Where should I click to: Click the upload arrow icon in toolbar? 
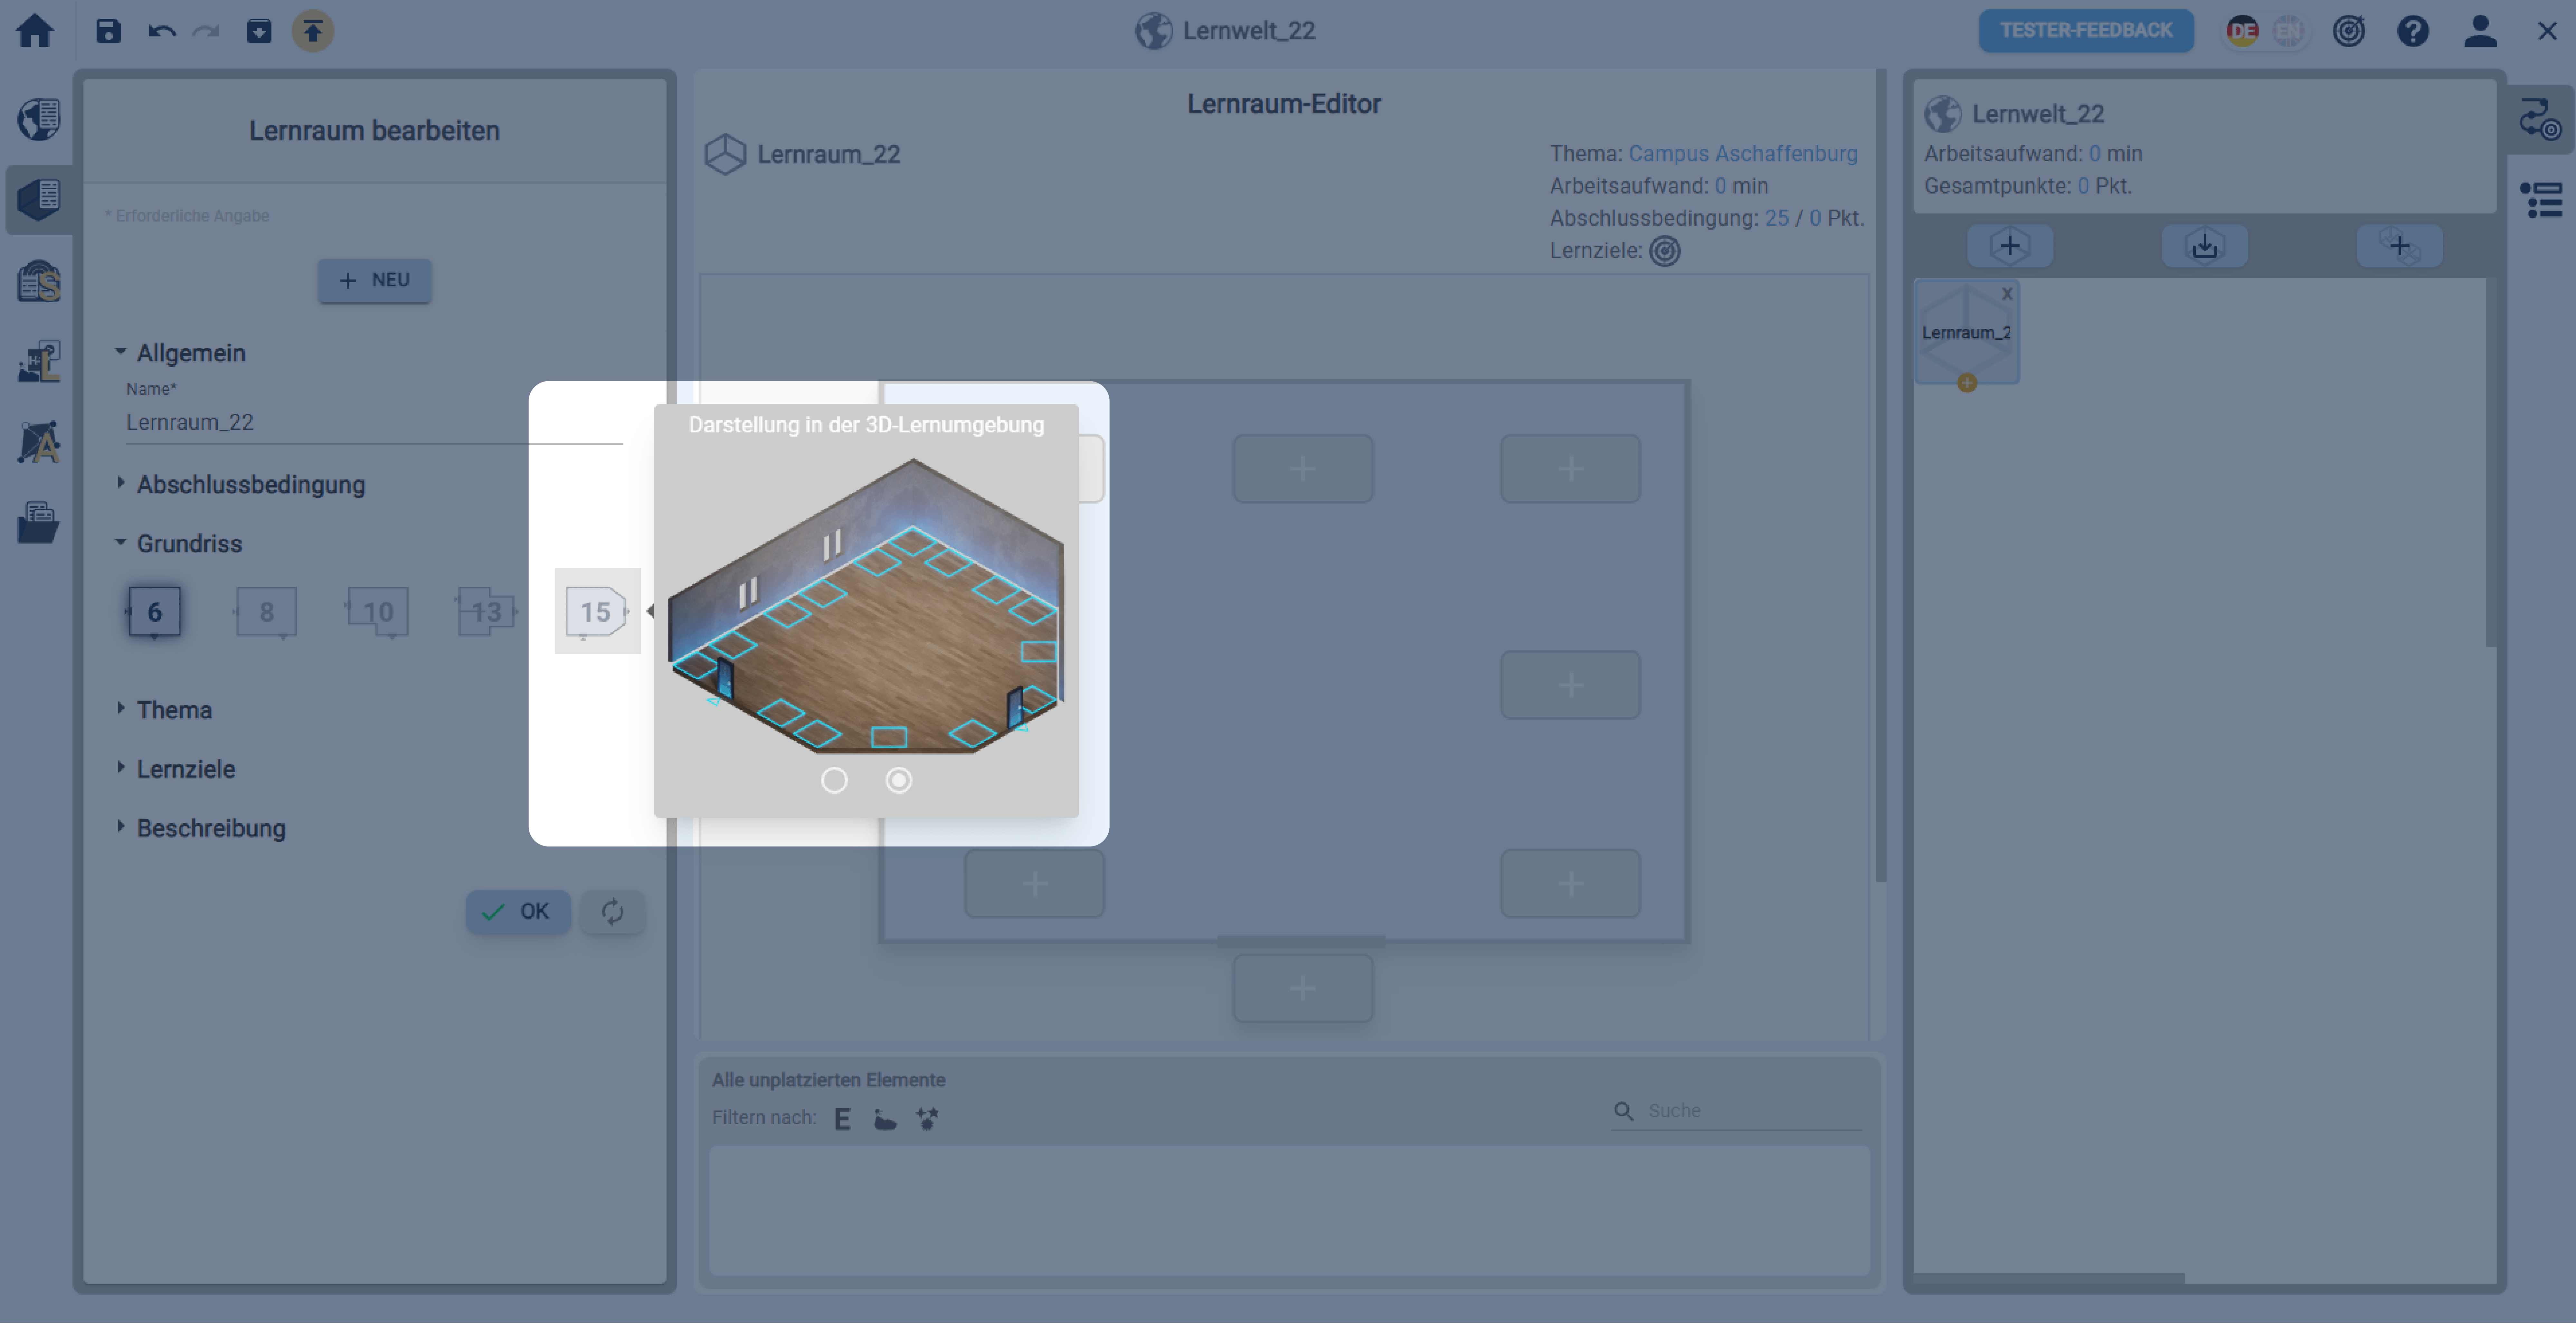coord(313,31)
